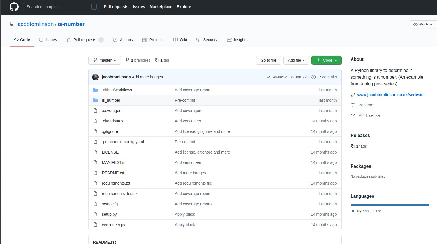Open the Pull requests repository tab
The height and width of the screenshot is (244, 437).
85,40
